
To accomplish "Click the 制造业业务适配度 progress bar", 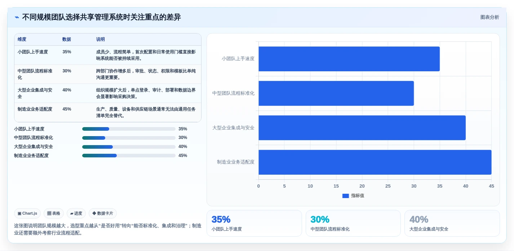I will pos(129,156).
